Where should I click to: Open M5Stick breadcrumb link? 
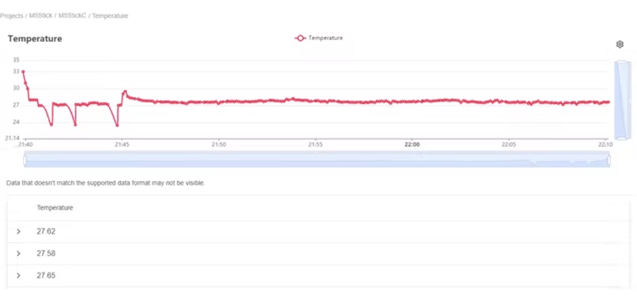click(40, 16)
